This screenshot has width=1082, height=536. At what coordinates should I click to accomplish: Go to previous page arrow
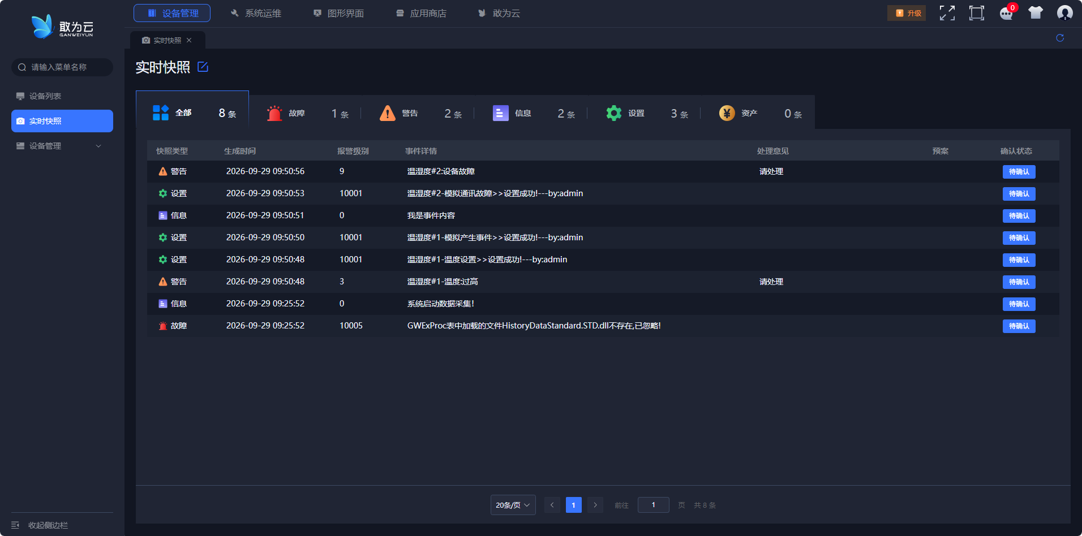click(552, 505)
